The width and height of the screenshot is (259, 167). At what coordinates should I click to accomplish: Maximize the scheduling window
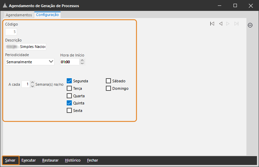coord(235,6)
